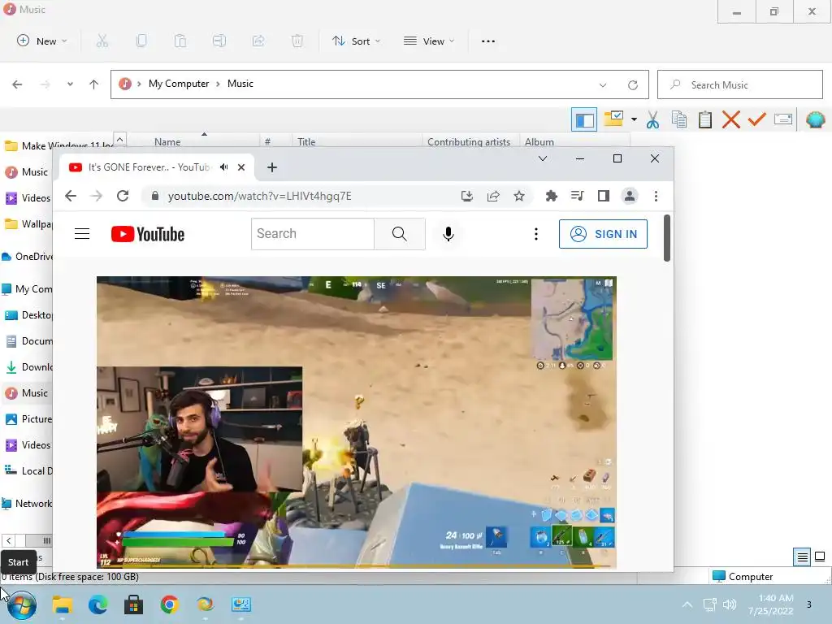Open a new Chrome tab
This screenshot has height=624, width=832.
pyautogui.click(x=272, y=167)
